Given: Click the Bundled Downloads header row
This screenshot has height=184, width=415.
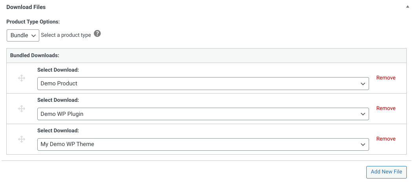Looking at the screenshot, I should (x=207, y=56).
